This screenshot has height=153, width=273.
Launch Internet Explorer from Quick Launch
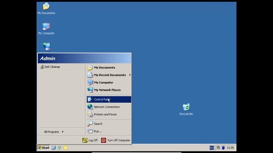coord(54,148)
